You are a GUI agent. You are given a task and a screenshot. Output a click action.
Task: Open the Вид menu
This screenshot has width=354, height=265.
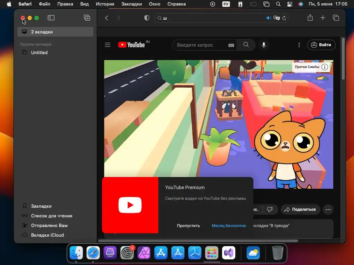pos(84,4)
